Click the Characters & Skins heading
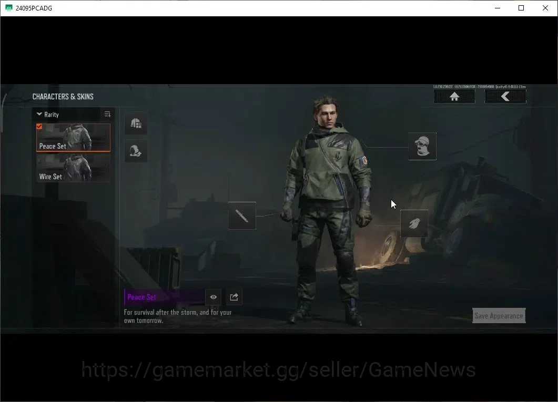Viewport: 558px width, 402px height. (63, 97)
